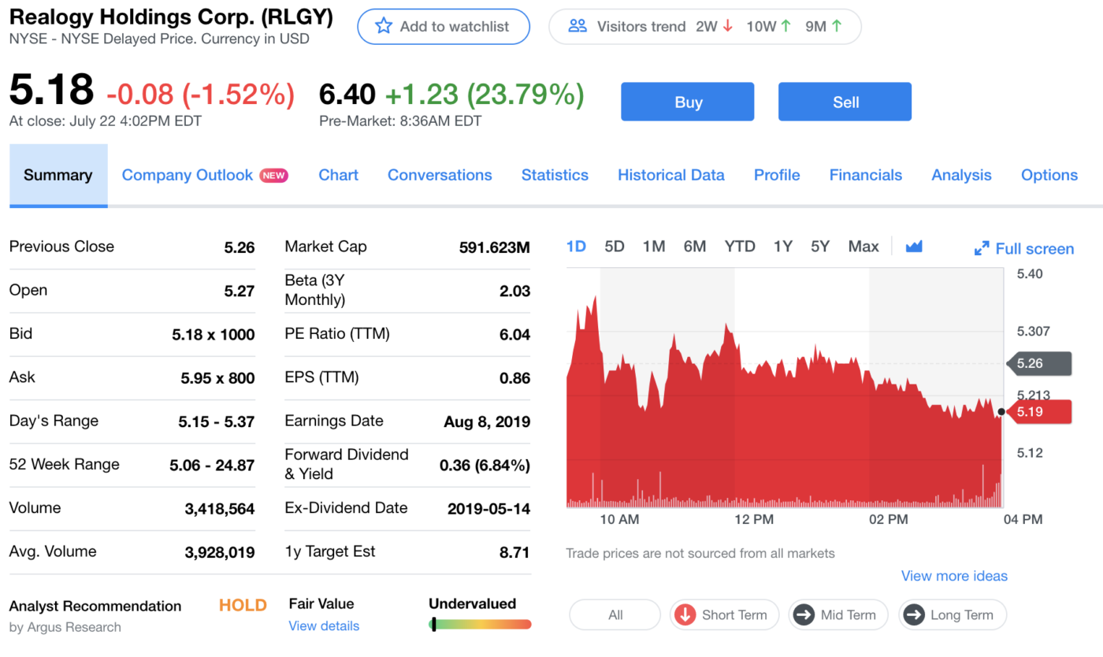
Task: Open the Historical Data tab
Action: [671, 175]
